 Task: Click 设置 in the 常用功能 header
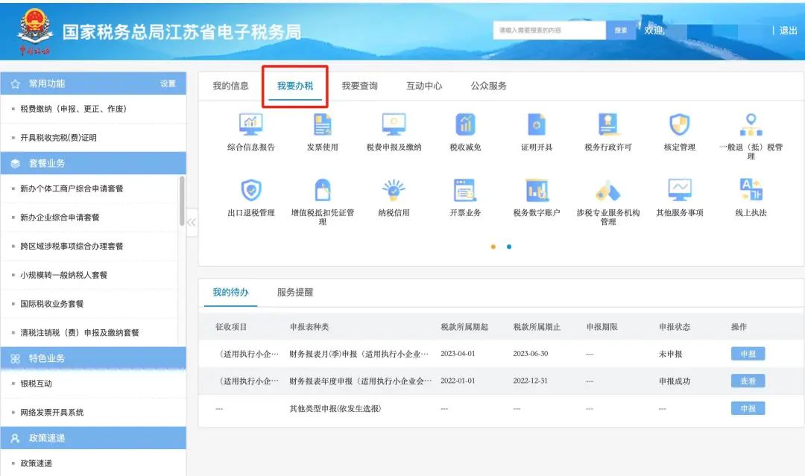[x=168, y=83]
